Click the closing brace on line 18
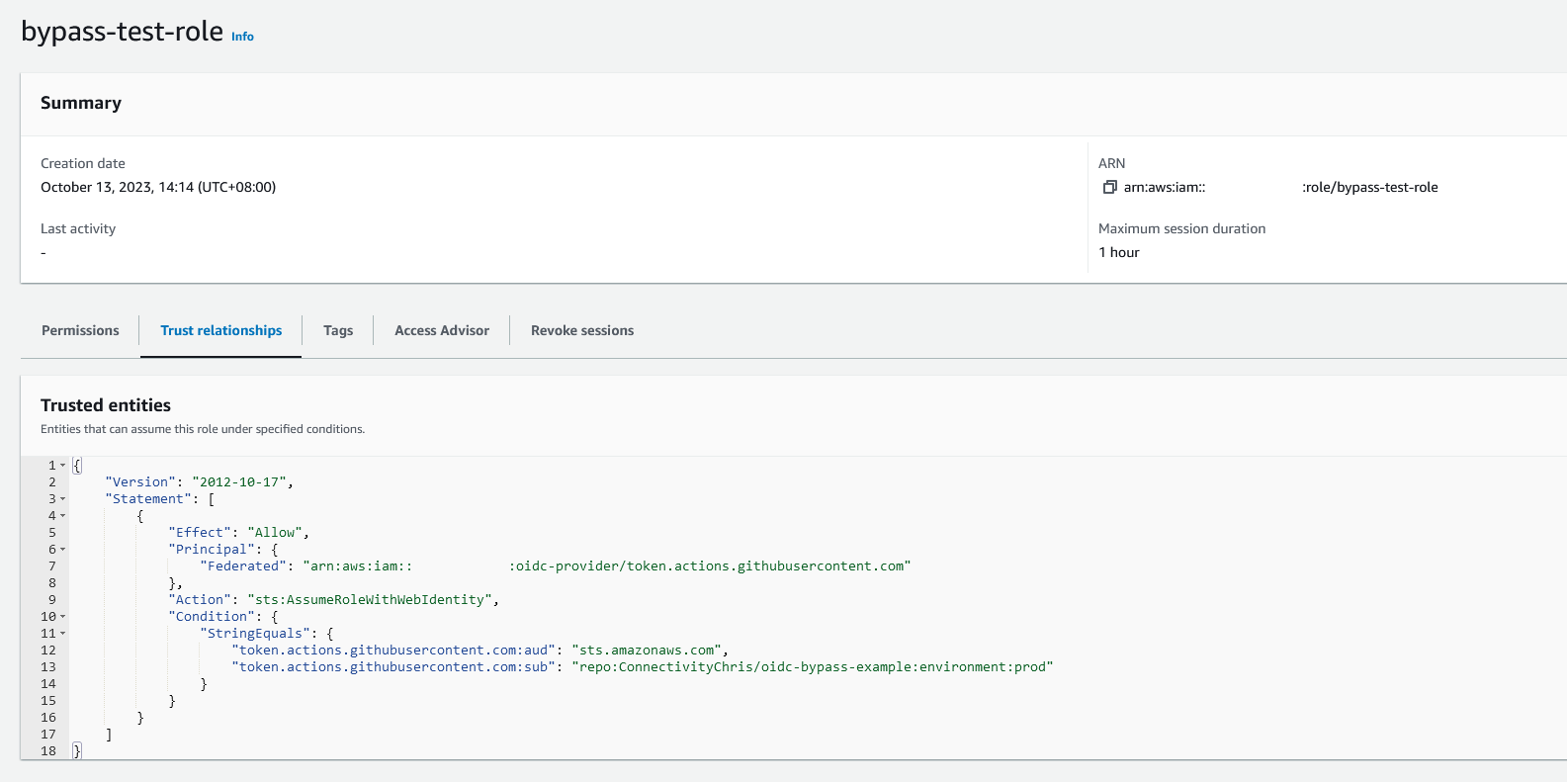 point(77,750)
